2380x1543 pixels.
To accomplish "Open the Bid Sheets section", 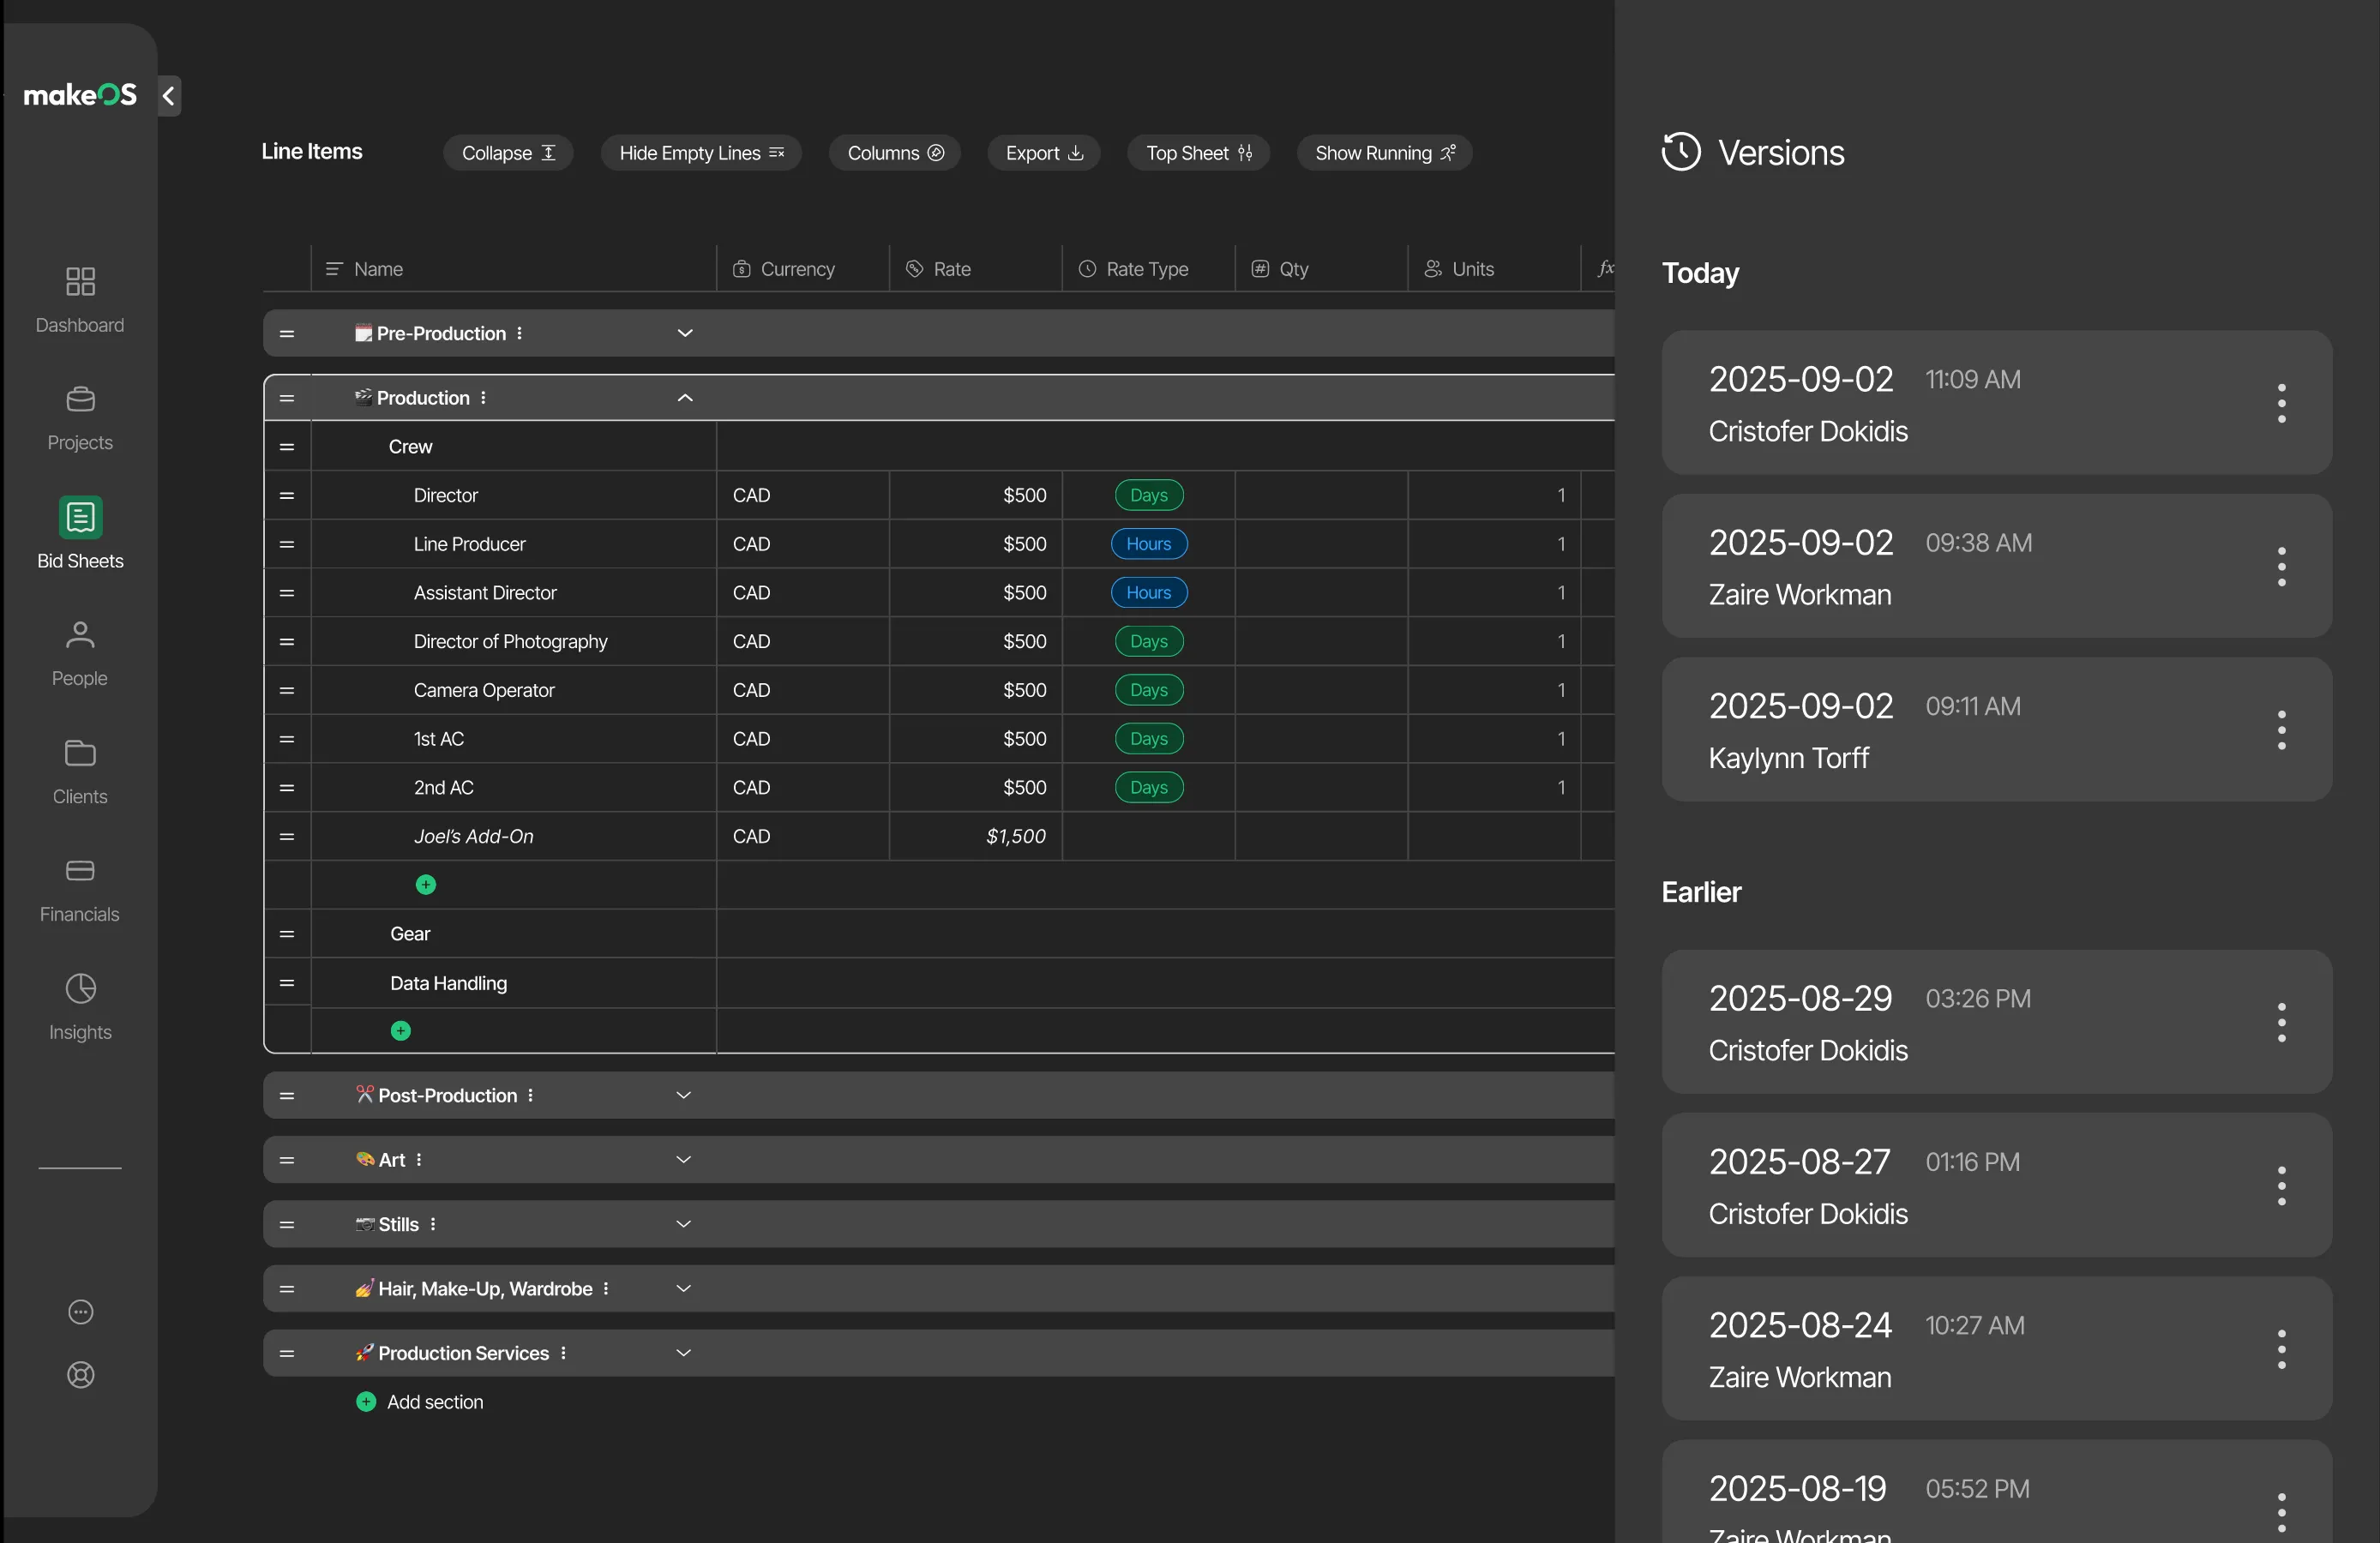I will click(x=80, y=534).
